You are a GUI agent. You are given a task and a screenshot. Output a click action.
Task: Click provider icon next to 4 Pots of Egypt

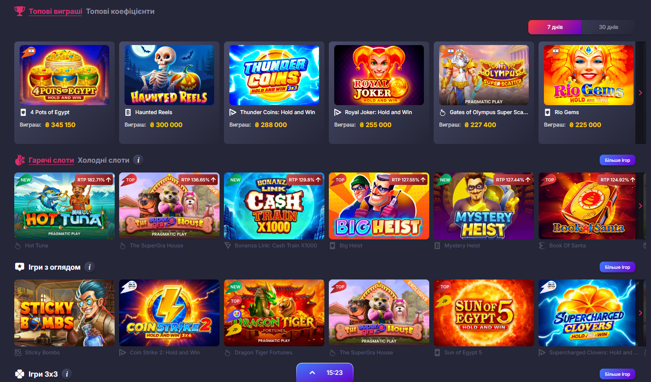pyautogui.click(x=23, y=112)
